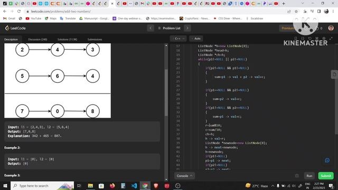Viewport: 338px width, 190px height.
Task: Go to the next problem arrow
Action: pyautogui.click(x=187, y=28)
